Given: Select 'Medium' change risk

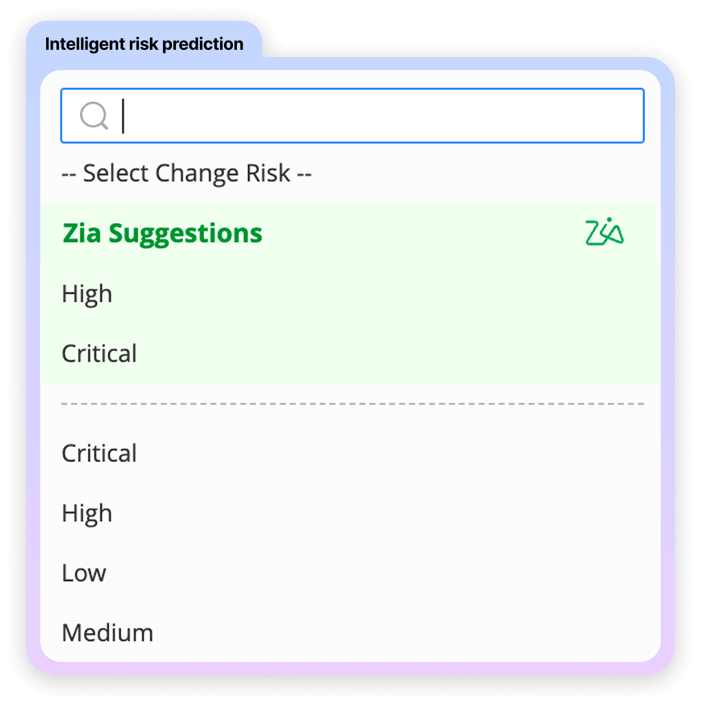Looking at the screenshot, I should click(x=107, y=633).
